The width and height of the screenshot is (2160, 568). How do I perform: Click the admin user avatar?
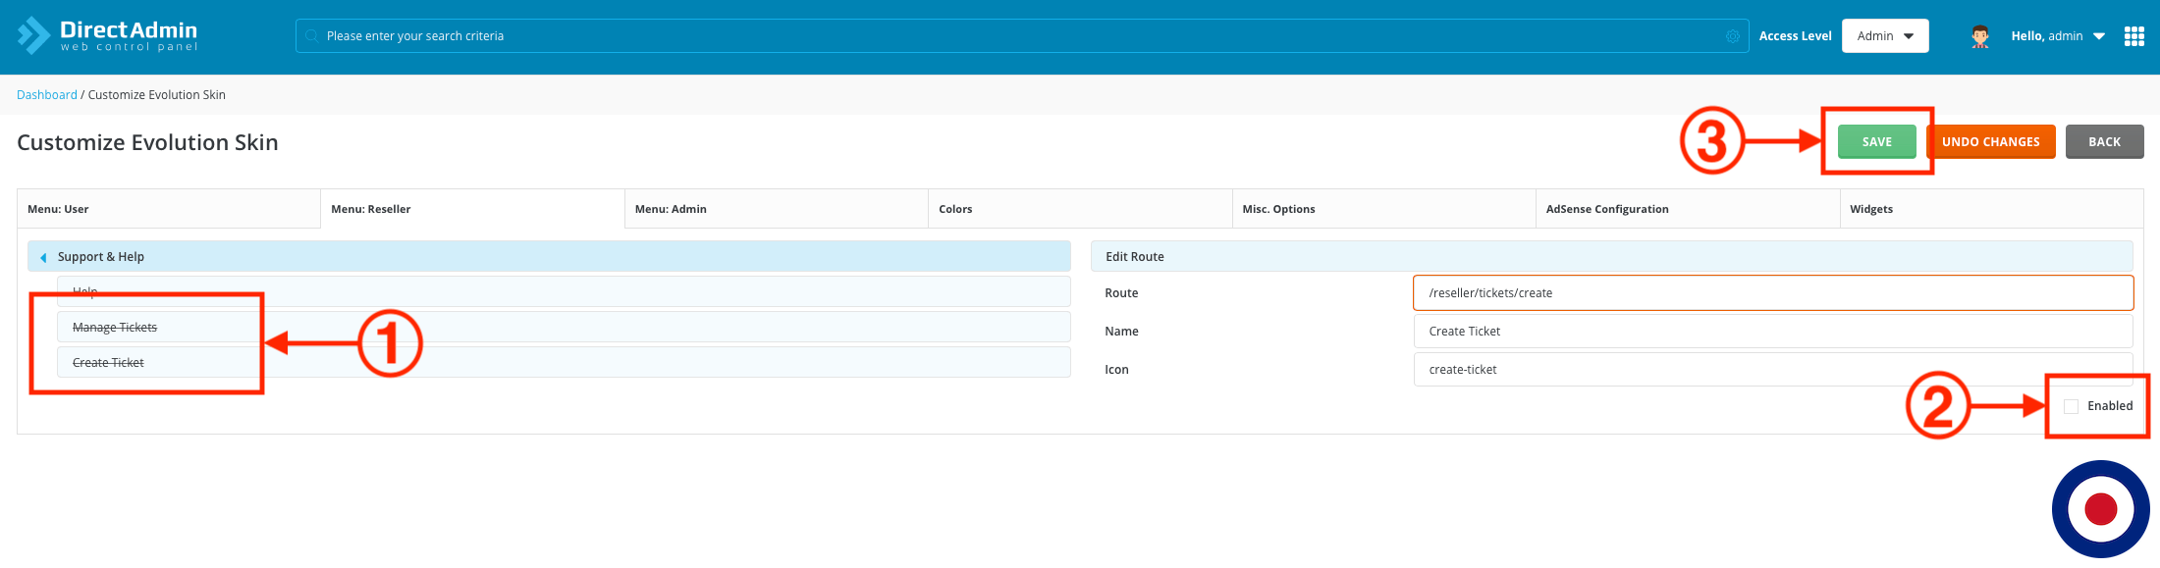click(1980, 36)
